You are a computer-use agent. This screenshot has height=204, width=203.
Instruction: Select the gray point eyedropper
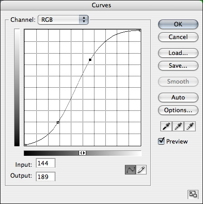[x=178, y=126]
